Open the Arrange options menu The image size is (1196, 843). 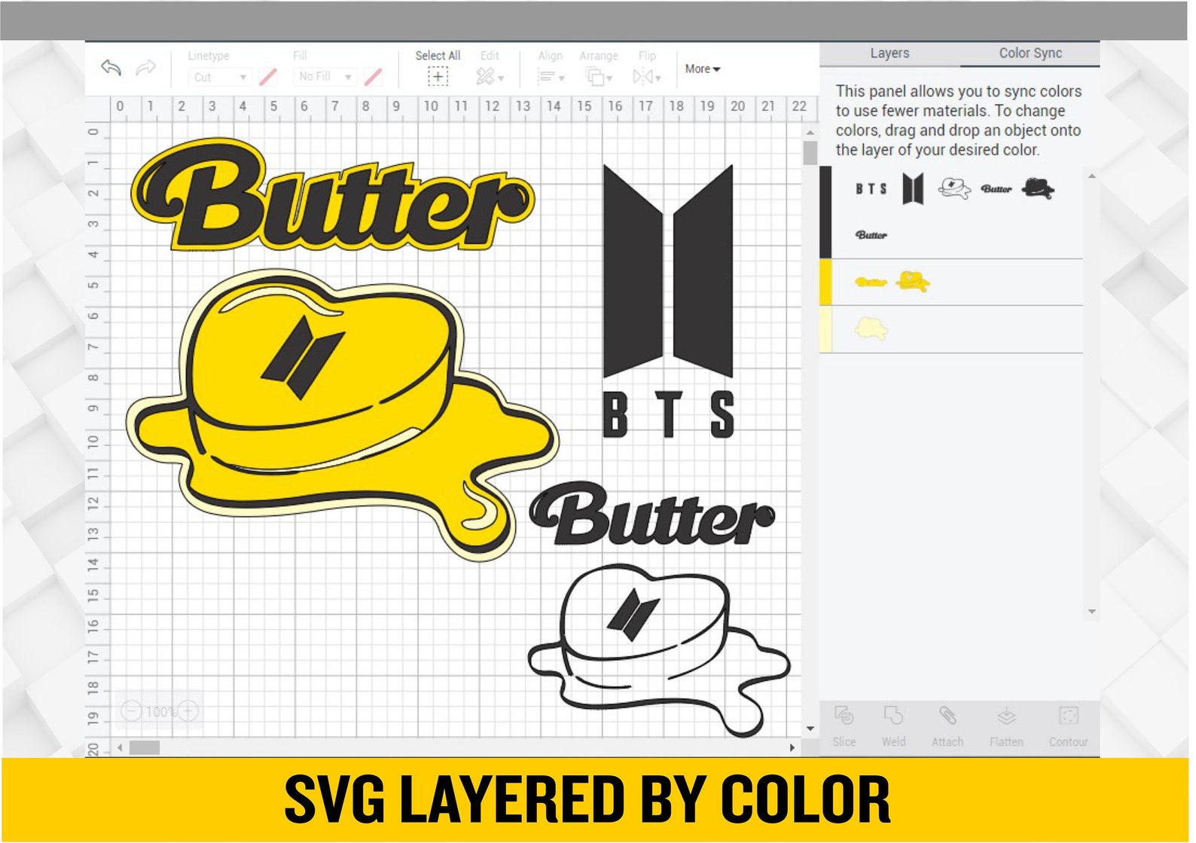click(x=599, y=76)
